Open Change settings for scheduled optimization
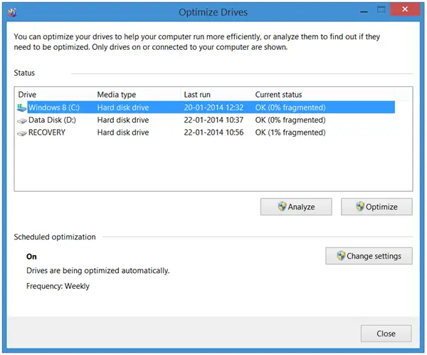 [x=369, y=256]
